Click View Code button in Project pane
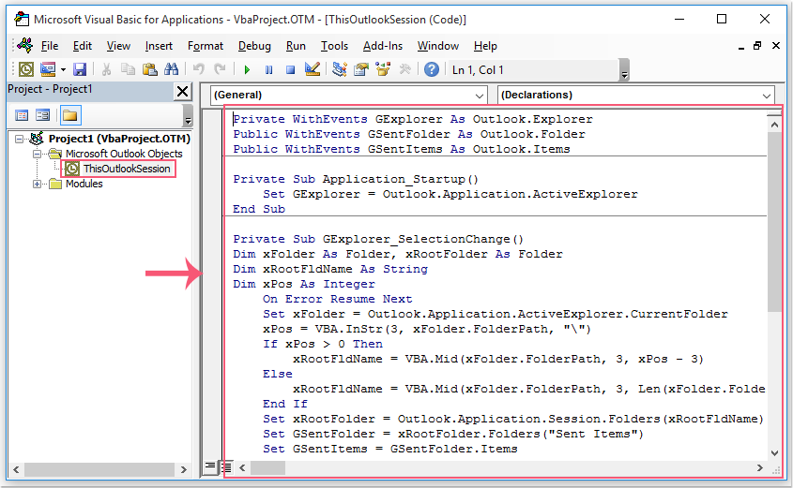This screenshot has height=488, width=793. pos(22,115)
